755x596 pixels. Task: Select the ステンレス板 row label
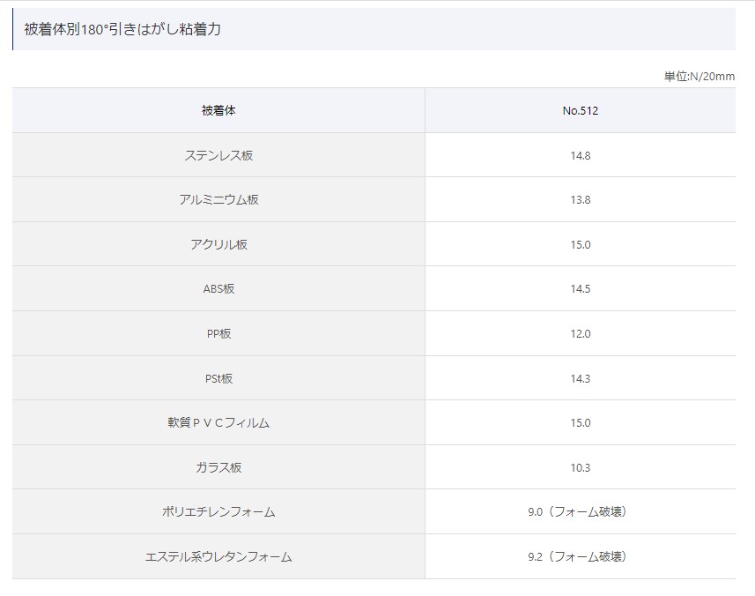tap(218, 155)
